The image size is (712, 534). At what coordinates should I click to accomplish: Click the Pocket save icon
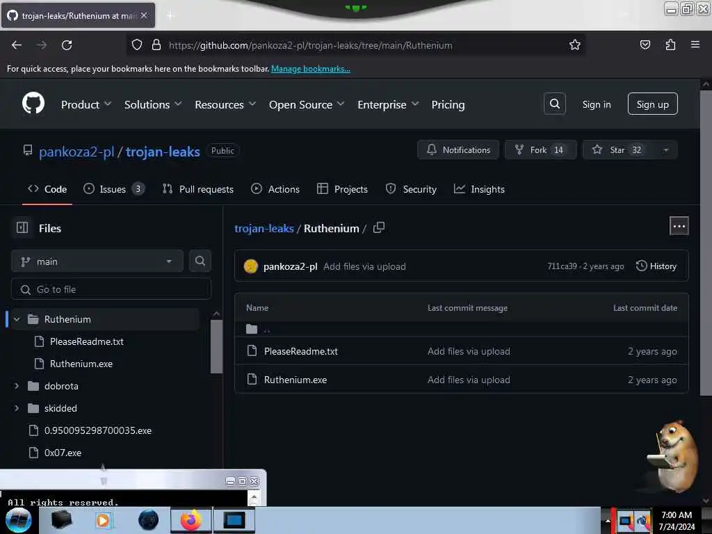coord(645,45)
